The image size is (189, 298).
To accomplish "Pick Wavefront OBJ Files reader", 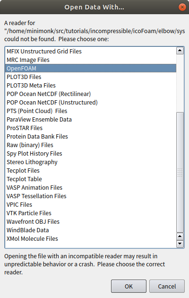I will click(x=91, y=221).
